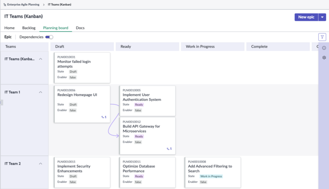The height and width of the screenshot is (189, 329).
Task: Click ID PLNI0010012 on the card
Action: tap(132, 122)
